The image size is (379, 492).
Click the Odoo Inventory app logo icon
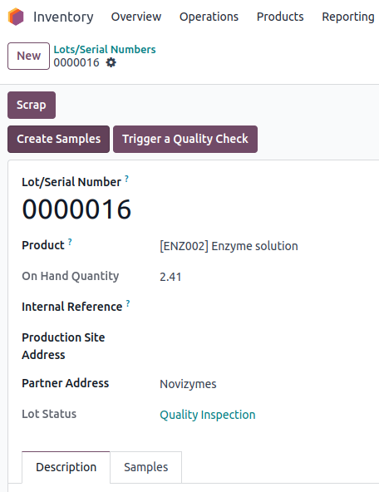point(16,17)
